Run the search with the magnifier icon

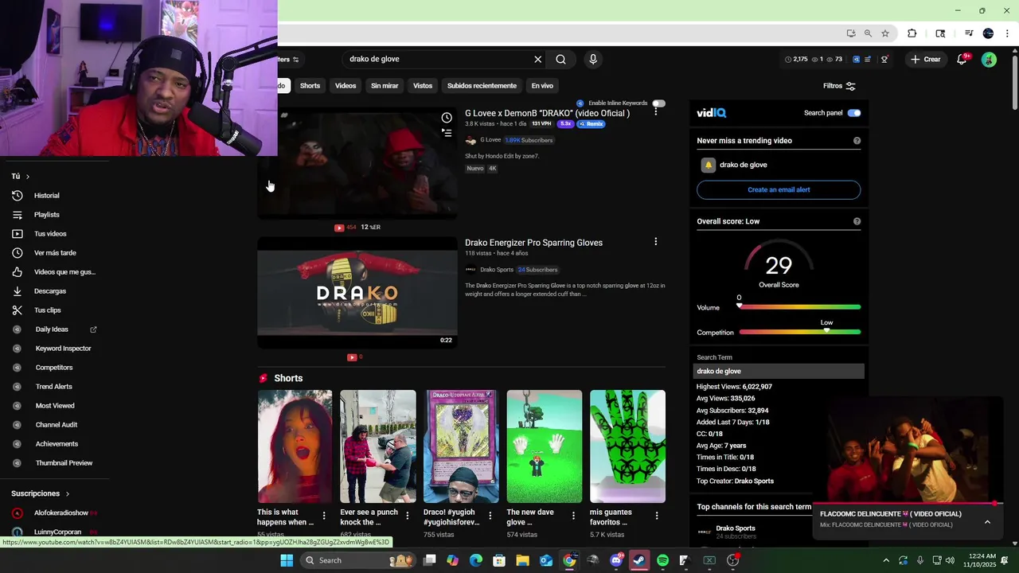560,59
